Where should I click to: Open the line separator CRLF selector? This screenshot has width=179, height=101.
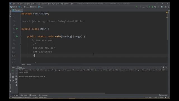point(151,97)
